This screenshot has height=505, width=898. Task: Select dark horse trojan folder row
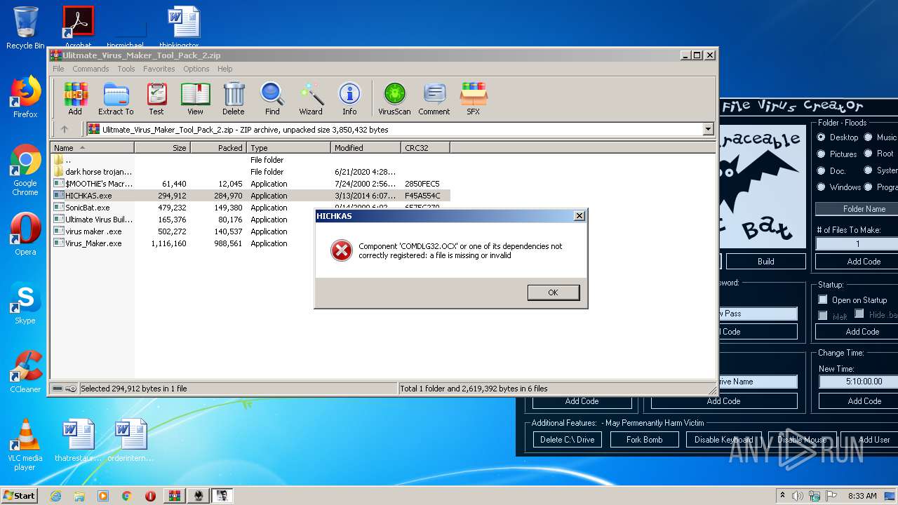[250, 172]
